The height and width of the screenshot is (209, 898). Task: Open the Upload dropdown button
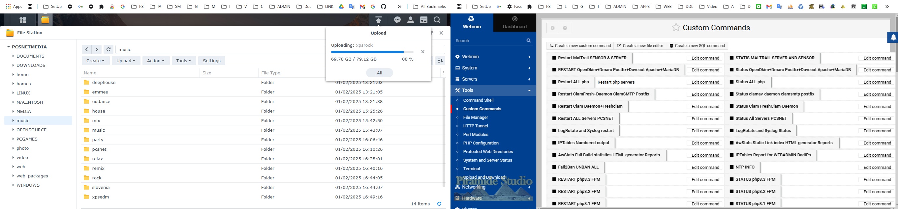click(x=126, y=61)
